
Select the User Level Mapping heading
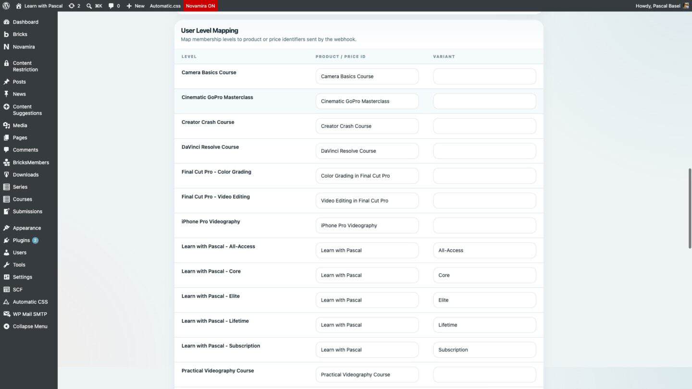pyautogui.click(x=210, y=30)
